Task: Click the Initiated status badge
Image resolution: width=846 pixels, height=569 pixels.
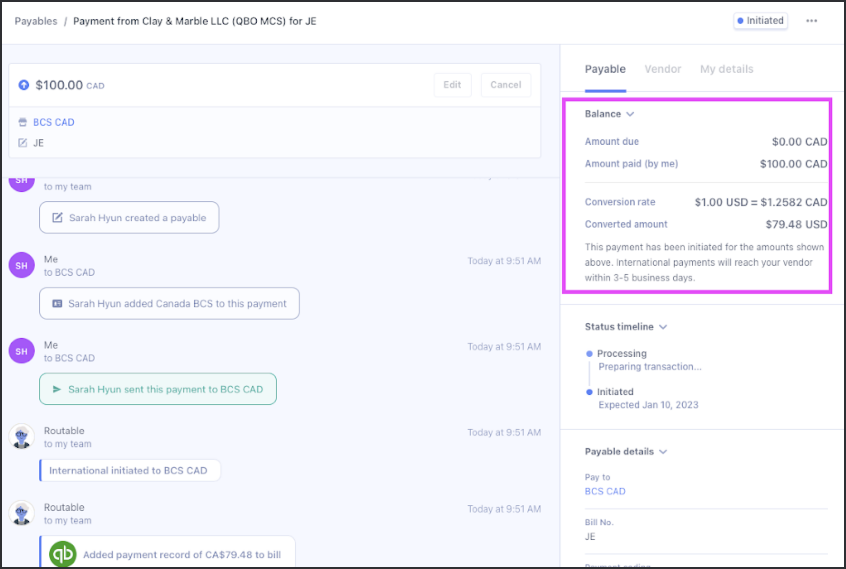Action: [760, 20]
